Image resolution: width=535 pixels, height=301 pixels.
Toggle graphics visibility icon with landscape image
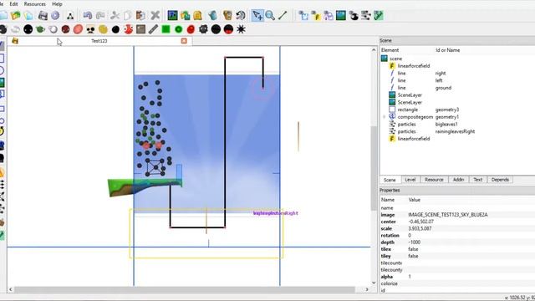click(x=341, y=15)
